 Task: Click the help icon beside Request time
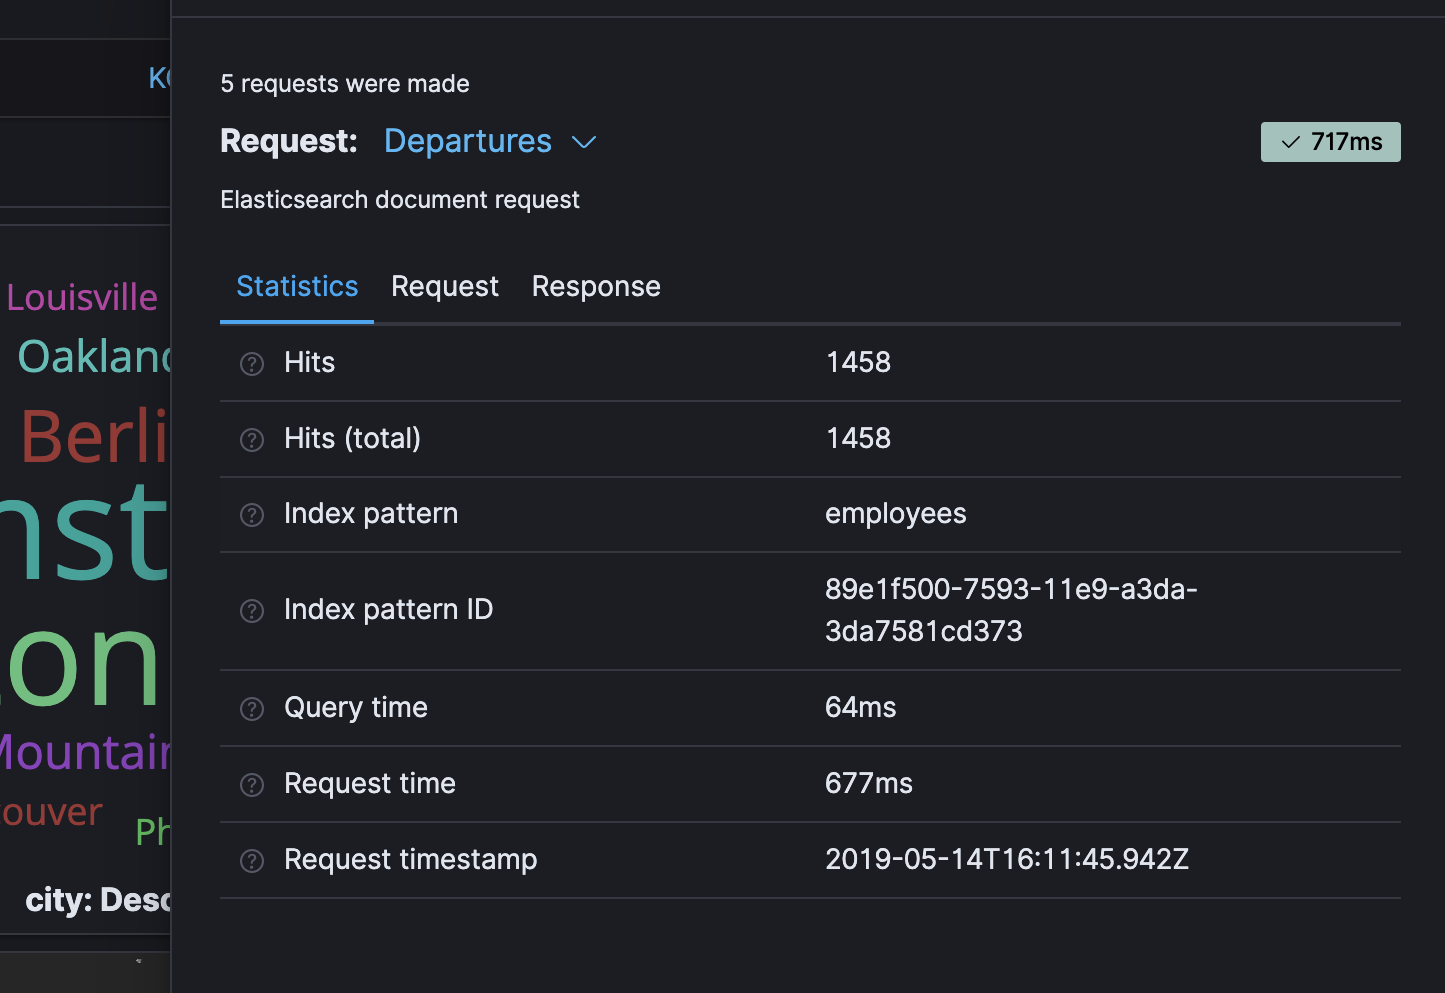(x=252, y=785)
